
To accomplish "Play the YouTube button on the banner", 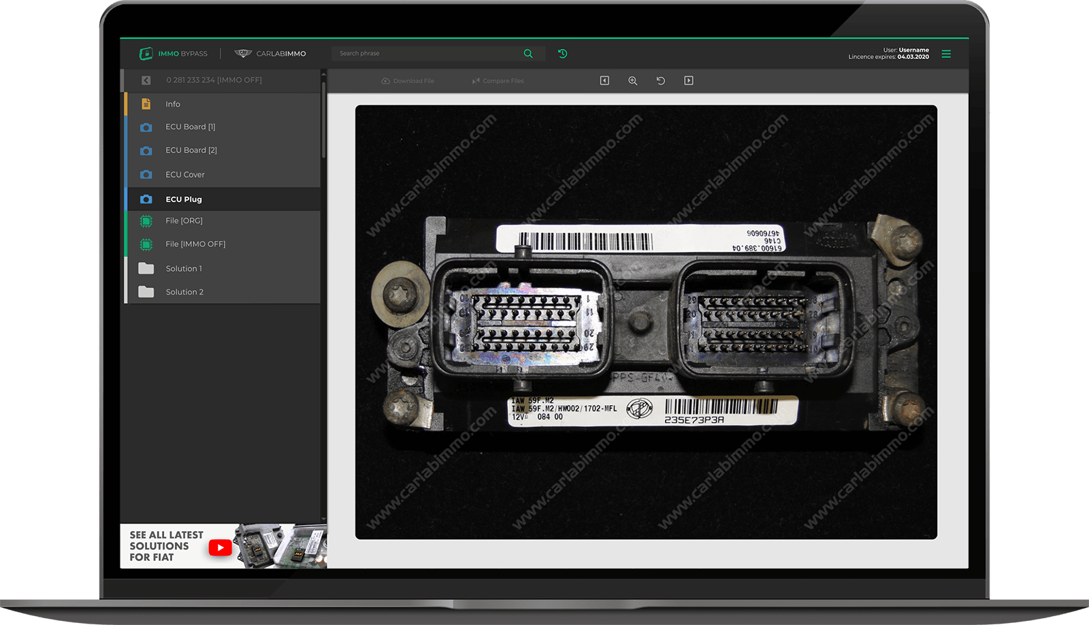I will [221, 547].
